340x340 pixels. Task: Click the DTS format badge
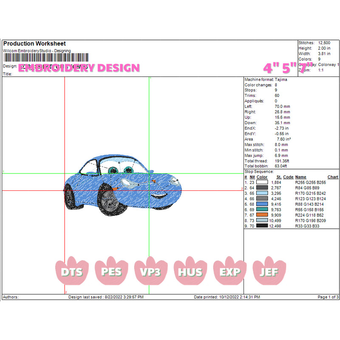71,272
